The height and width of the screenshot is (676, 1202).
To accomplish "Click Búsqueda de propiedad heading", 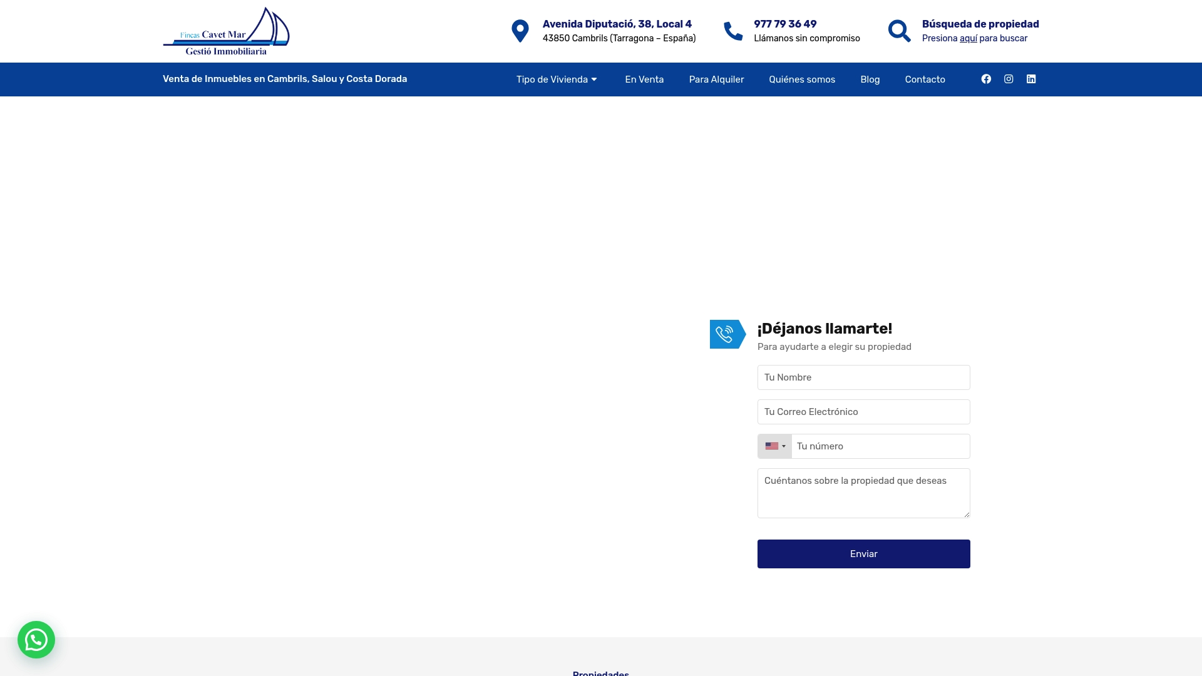I will tap(980, 24).
